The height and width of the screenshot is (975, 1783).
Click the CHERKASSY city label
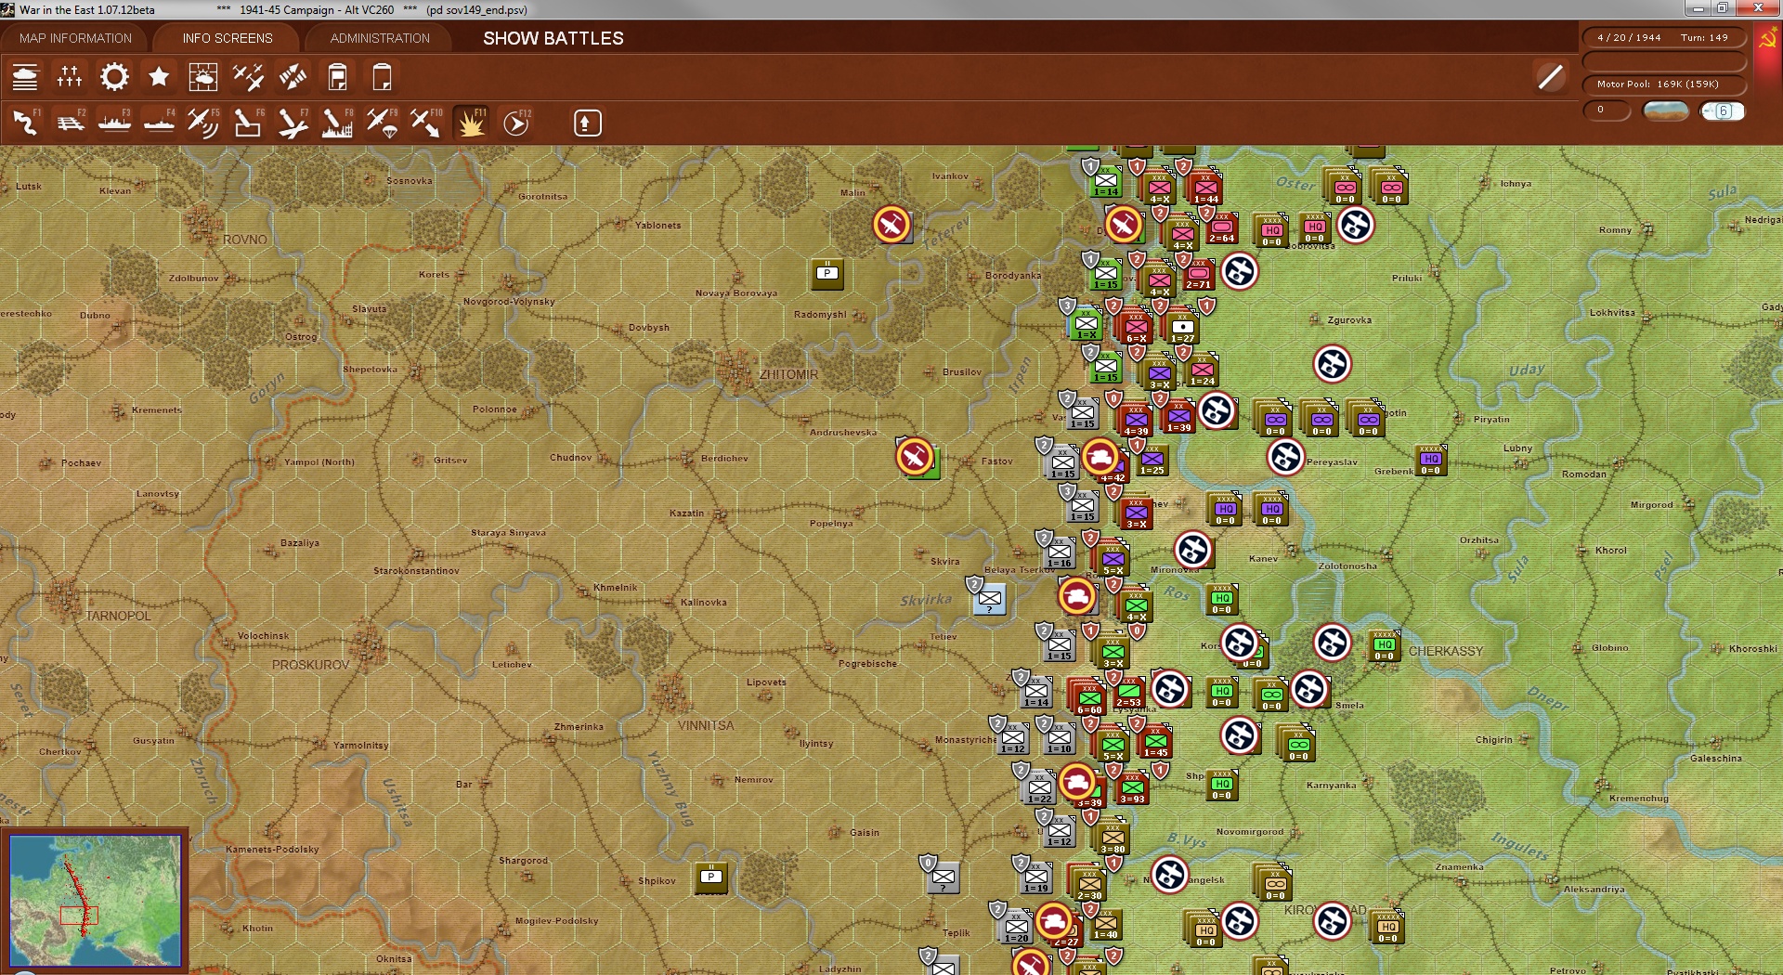1446,651
